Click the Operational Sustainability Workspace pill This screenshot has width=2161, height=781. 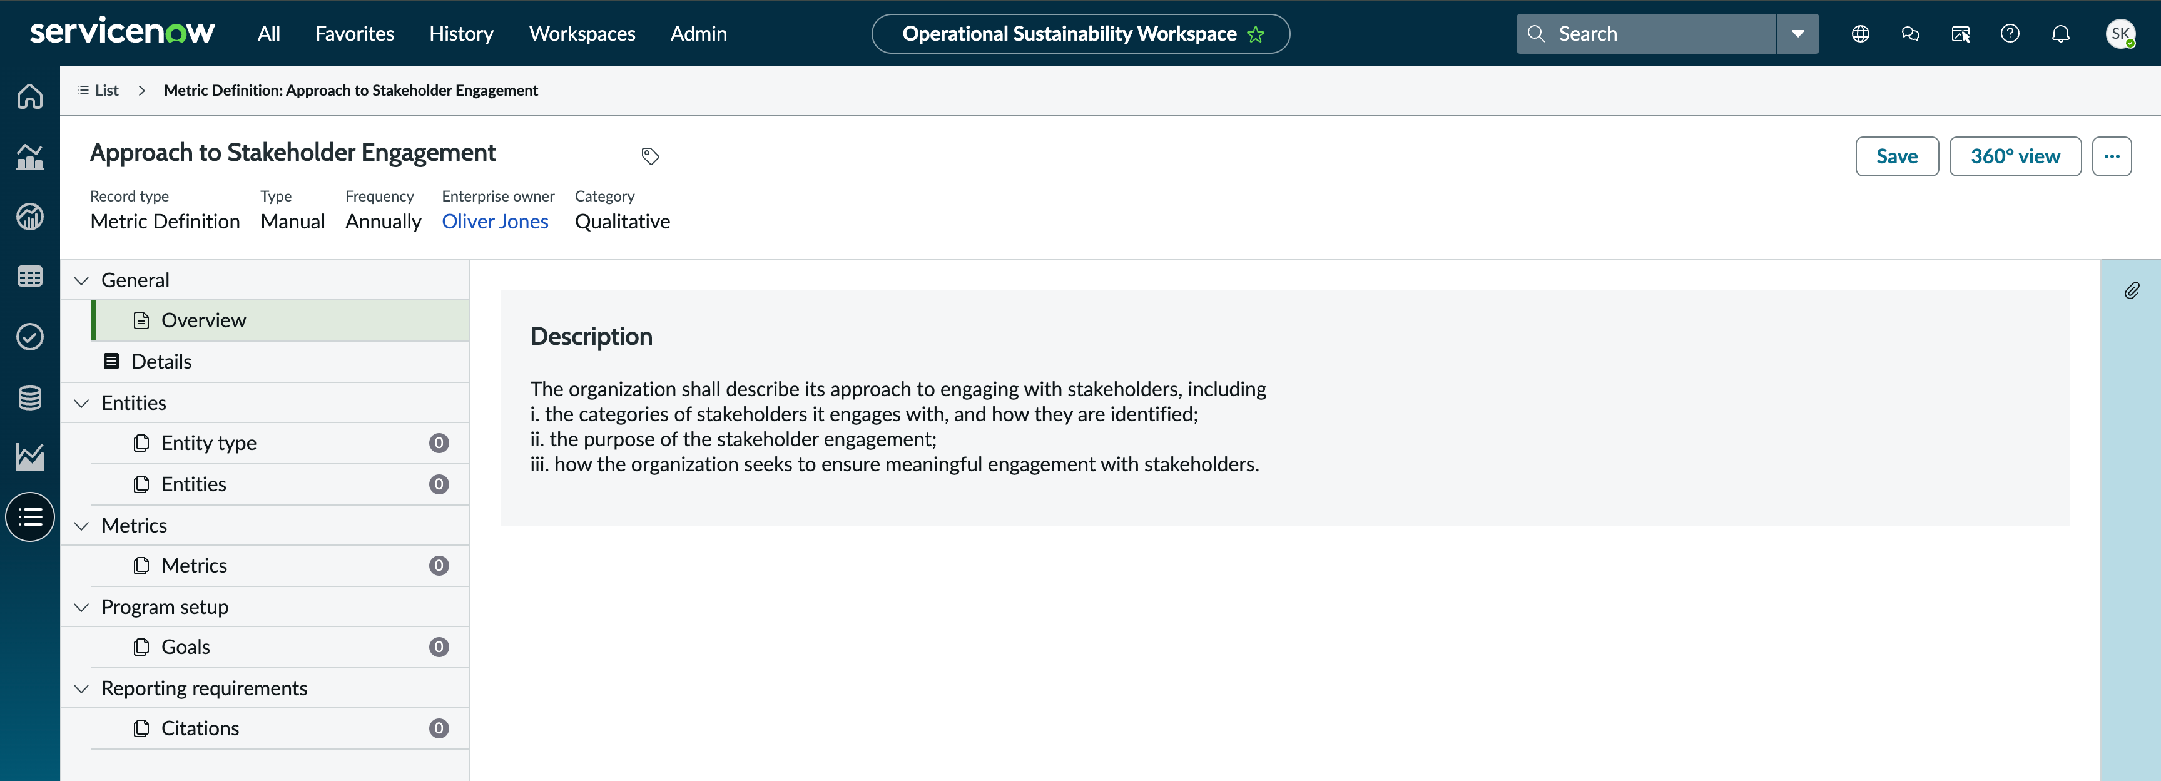click(x=1080, y=34)
